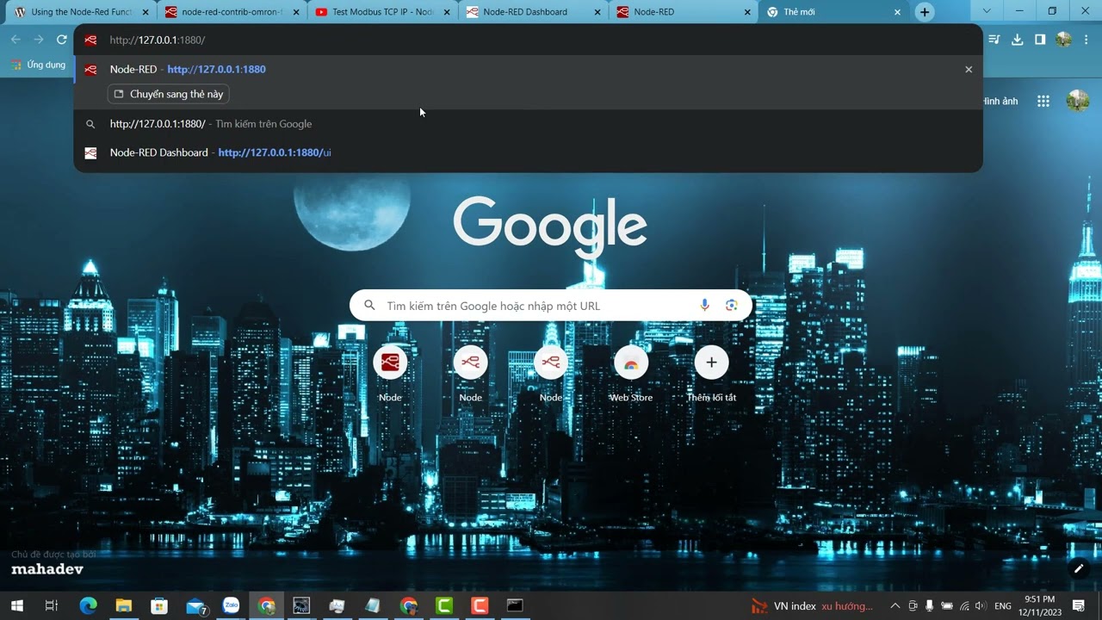Open Wi-Fi network settings in tray

(964, 605)
